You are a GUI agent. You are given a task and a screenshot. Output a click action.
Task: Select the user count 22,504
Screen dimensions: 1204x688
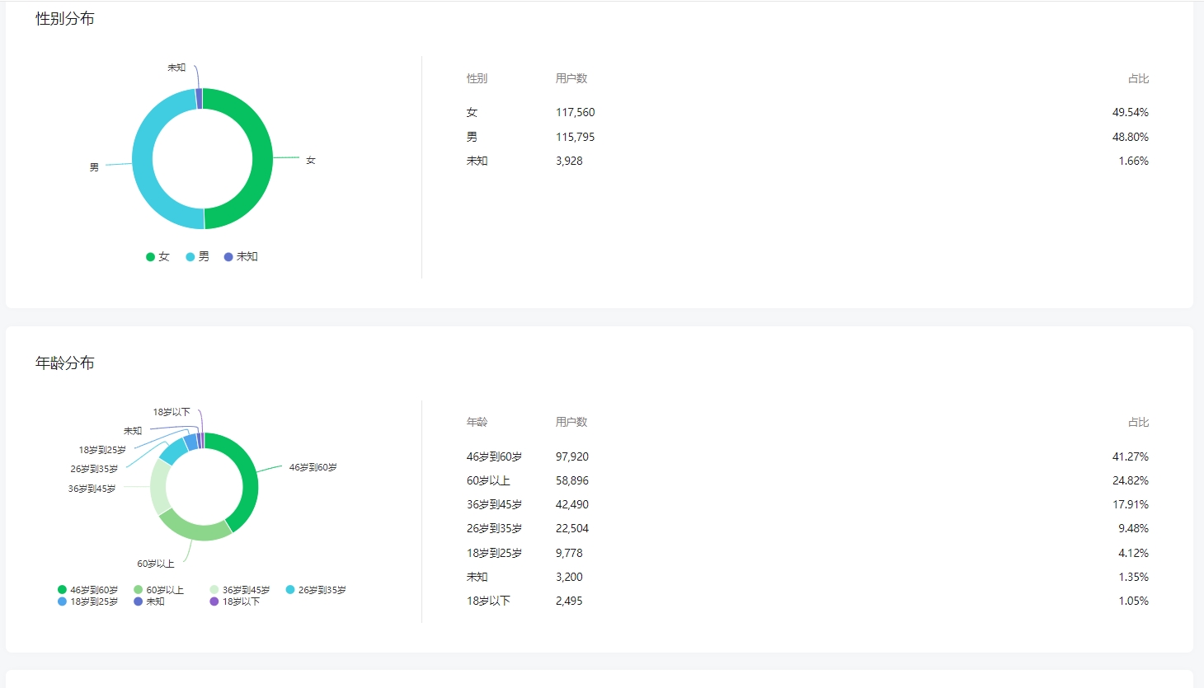[572, 528]
